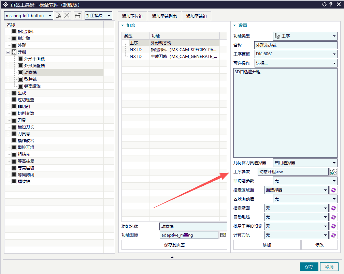Click the 功能名称 field containing 动态铣

tap(193, 227)
